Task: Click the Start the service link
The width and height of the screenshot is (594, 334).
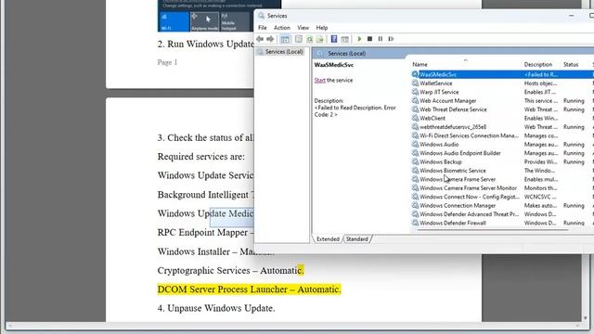Action: pyautogui.click(x=319, y=81)
